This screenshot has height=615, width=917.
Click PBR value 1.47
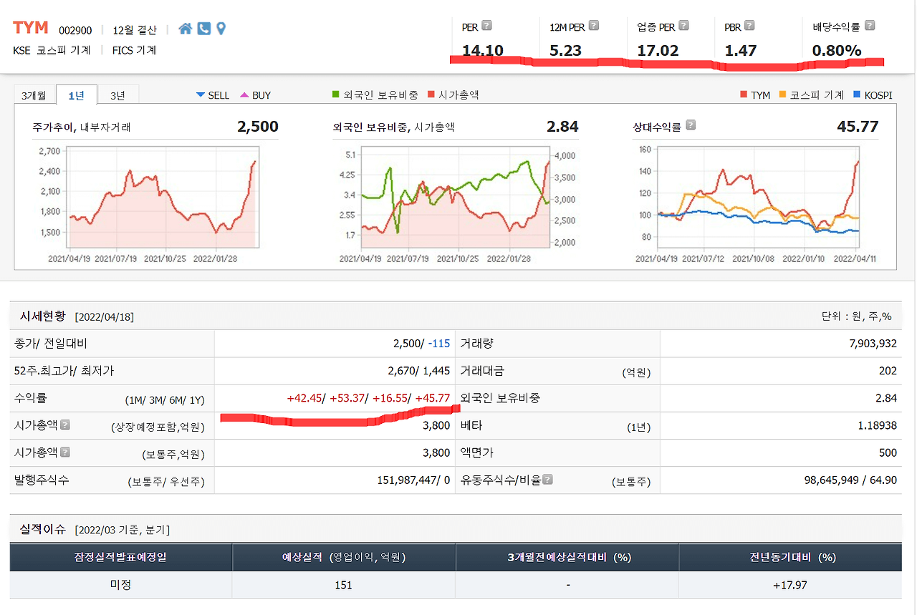click(740, 50)
